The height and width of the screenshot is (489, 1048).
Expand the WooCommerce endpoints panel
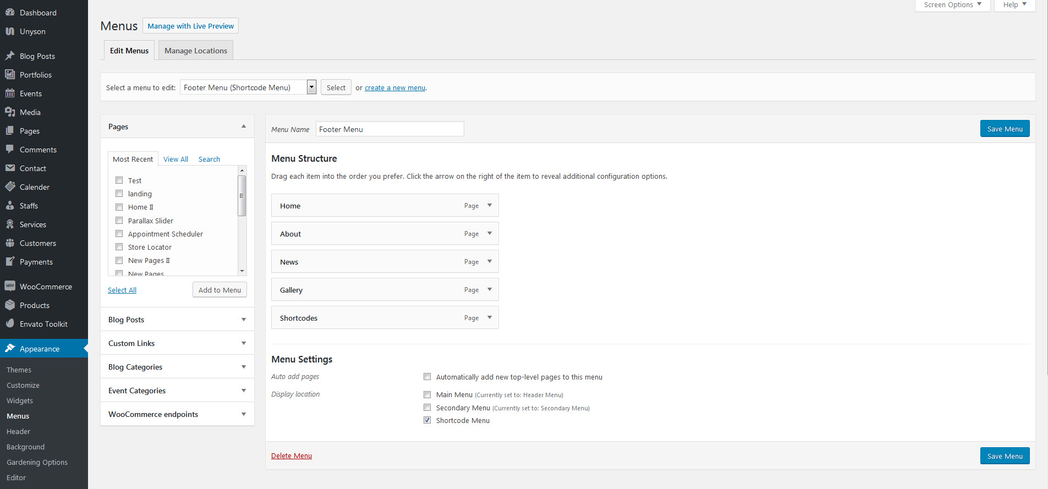[x=244, y=414]
